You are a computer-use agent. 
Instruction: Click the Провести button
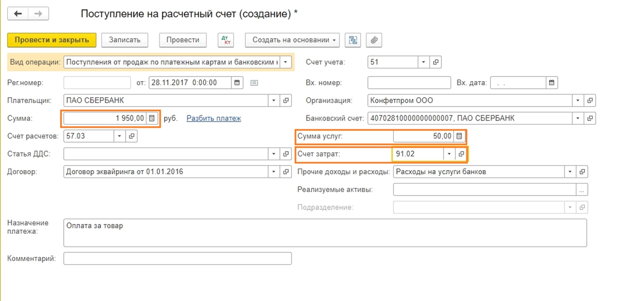point(183,40)
